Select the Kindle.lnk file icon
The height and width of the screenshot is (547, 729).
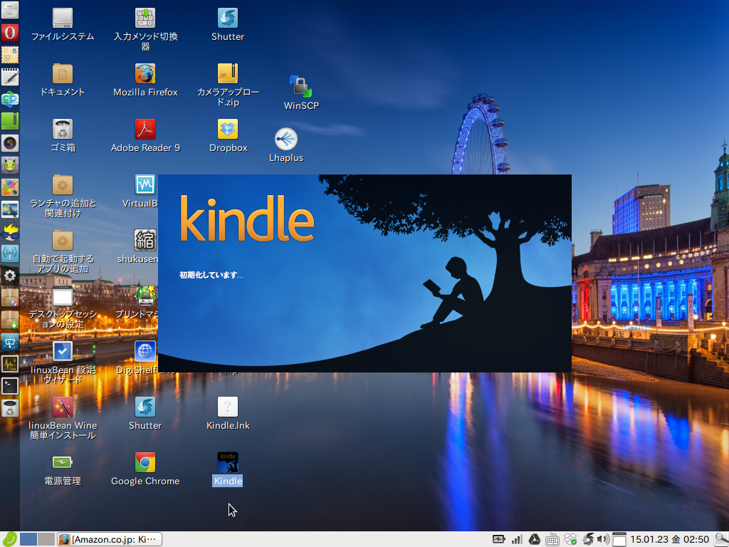[x=228, y=407]
